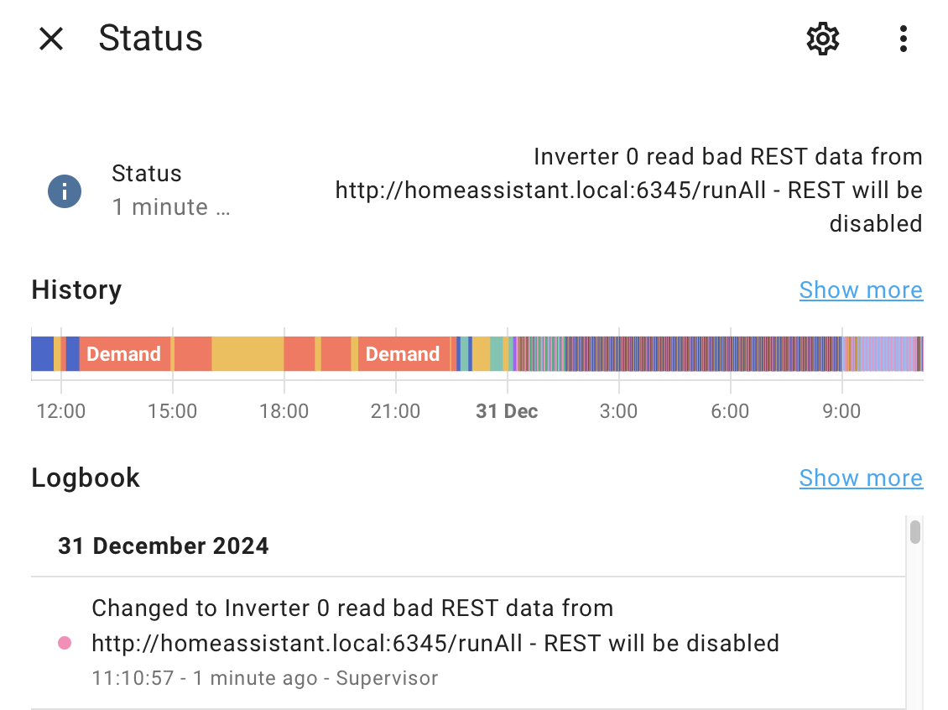Open entity settings gear icon
The image size is (948, 710).
[823, 39]
